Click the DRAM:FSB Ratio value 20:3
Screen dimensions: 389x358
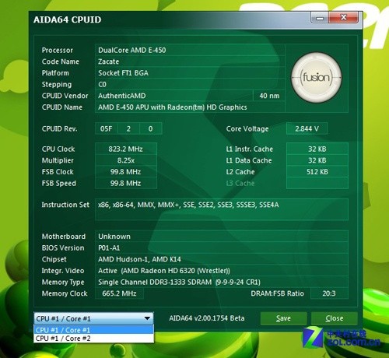click(329, 293)
